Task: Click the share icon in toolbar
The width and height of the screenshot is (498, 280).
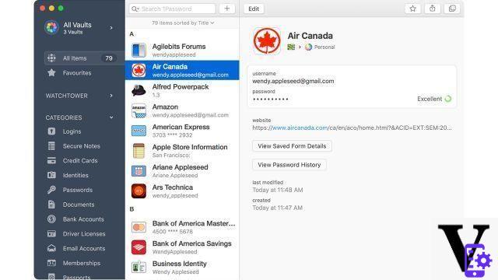Action: (x=433, y=9)
